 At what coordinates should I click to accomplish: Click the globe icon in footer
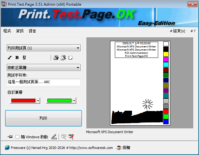[x=7, y=148]
